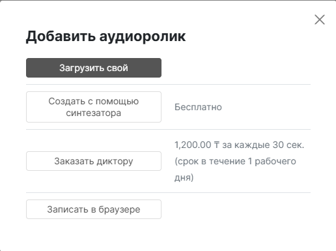This screenshot has width=336, height=251.
Task: Start Записать в браузере recording option
Action: pos(94,209)
